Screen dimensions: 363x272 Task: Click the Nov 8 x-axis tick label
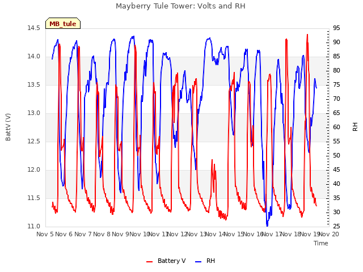point(102,234)
